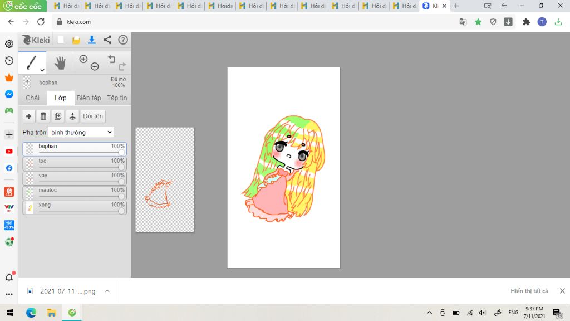Switch to the Biên tập tab
The image size is (570, 321).
coord(89,98)
